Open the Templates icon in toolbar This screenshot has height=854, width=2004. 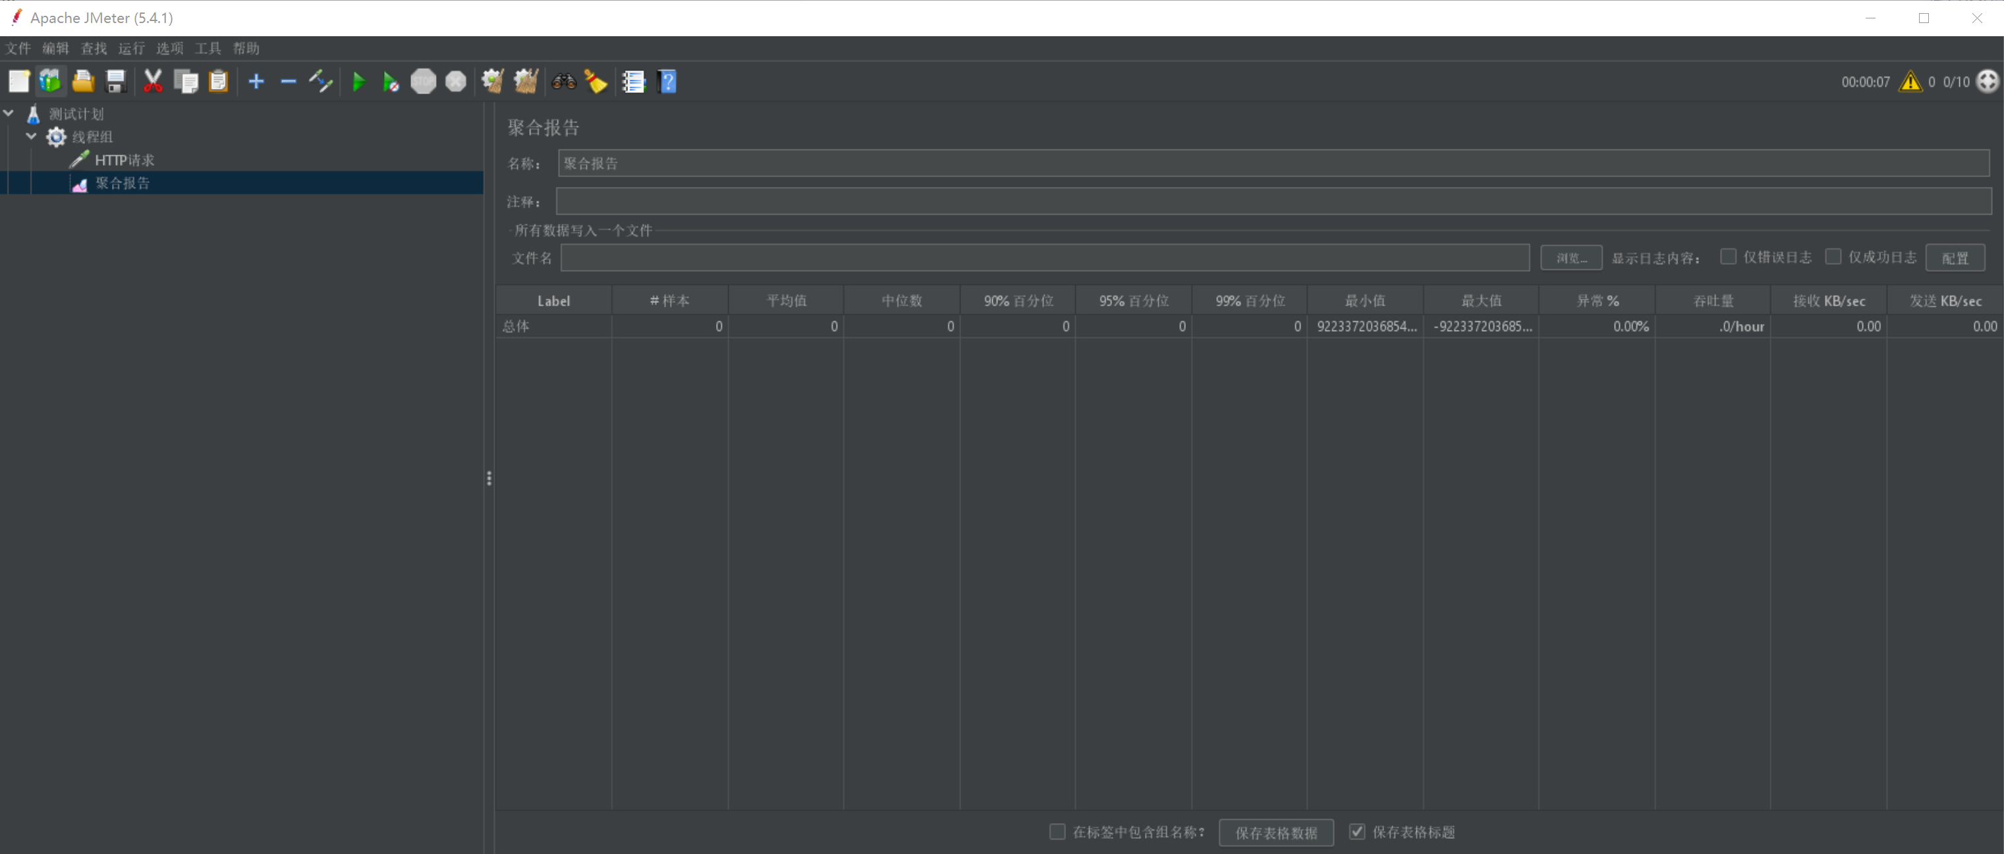(x=51, y=81)
